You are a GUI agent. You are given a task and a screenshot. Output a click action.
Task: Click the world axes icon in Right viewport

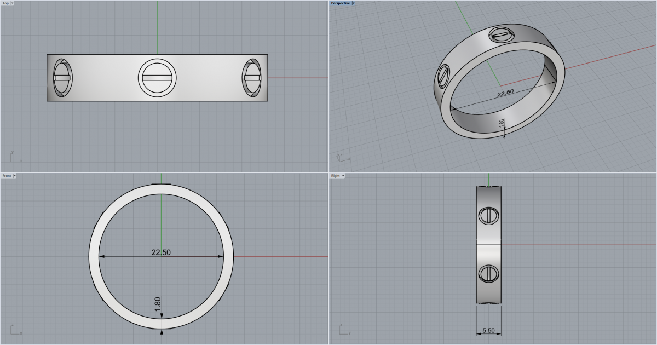tap(343, 330)
